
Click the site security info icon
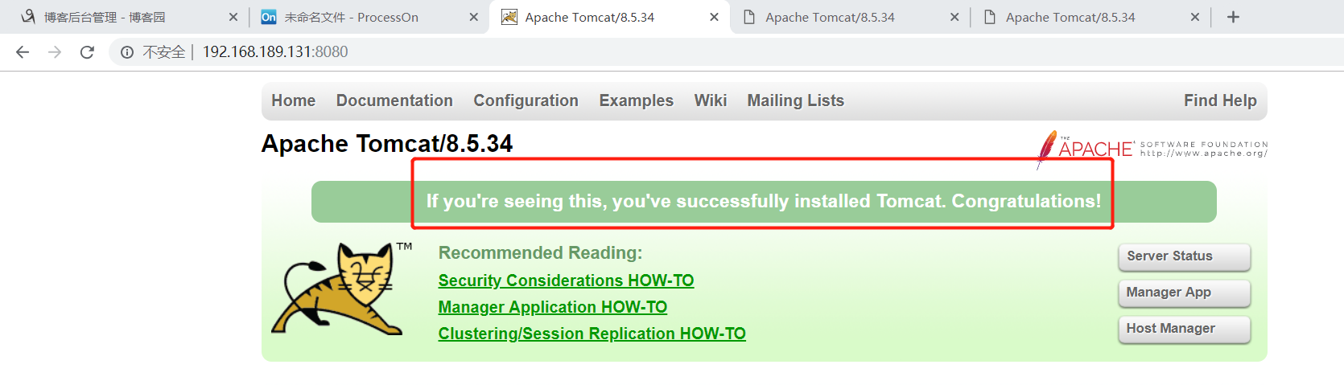coord(127,52)
